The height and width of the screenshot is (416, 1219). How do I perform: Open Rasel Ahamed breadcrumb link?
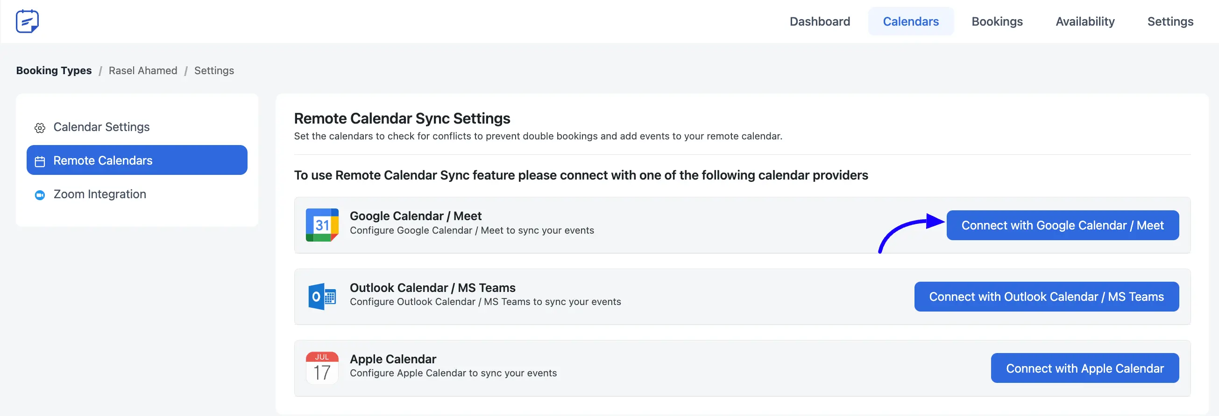143,70
